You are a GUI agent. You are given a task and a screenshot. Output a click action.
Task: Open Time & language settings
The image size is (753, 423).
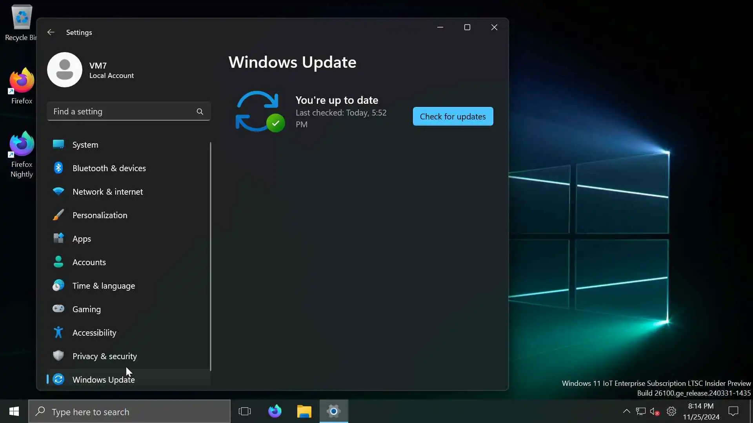tap(104, 286)
